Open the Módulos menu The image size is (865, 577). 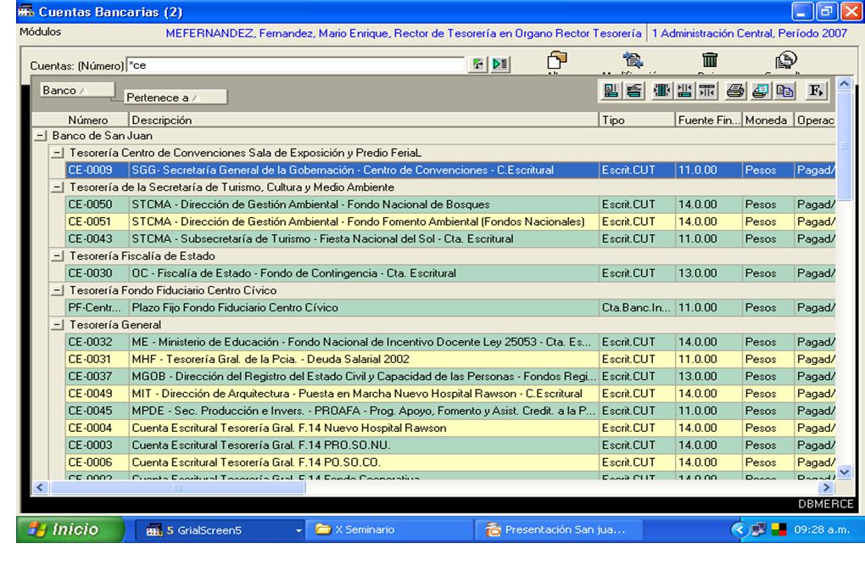(x=40, y=32)
